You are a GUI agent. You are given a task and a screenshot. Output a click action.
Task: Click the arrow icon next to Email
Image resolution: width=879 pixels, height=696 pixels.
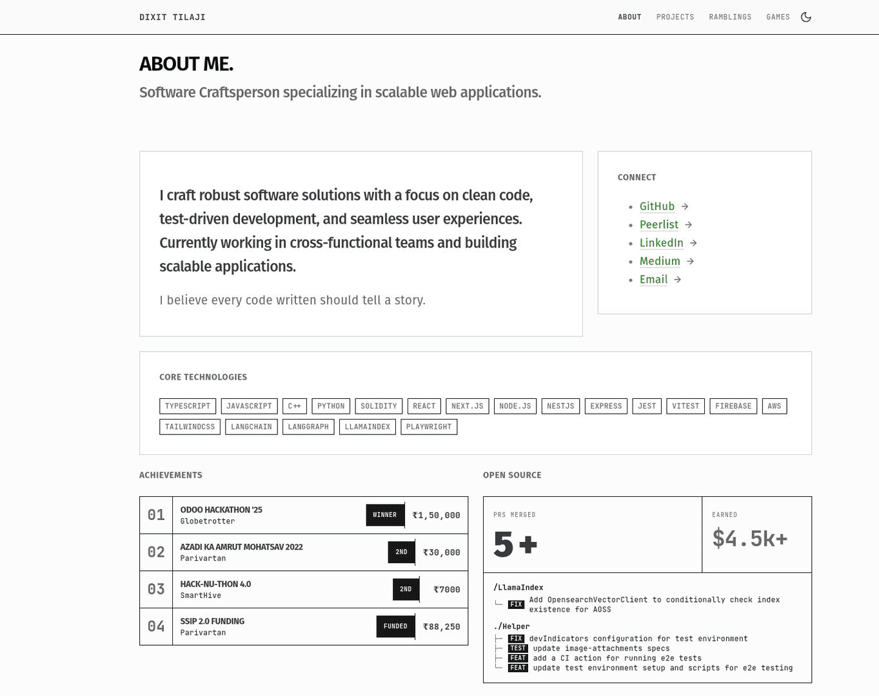point(678,280)
